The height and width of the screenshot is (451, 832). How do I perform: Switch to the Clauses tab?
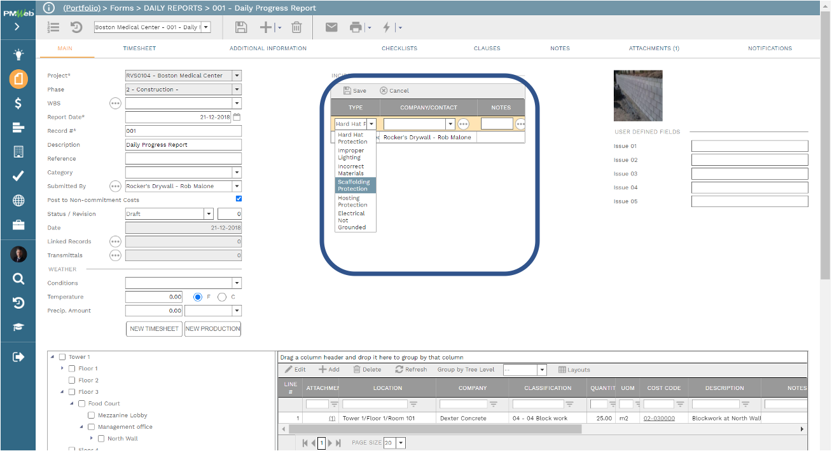click(x=487, y=48)
